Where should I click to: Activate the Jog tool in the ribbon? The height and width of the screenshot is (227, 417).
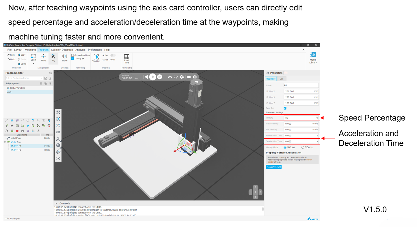[x=53, y=58]
